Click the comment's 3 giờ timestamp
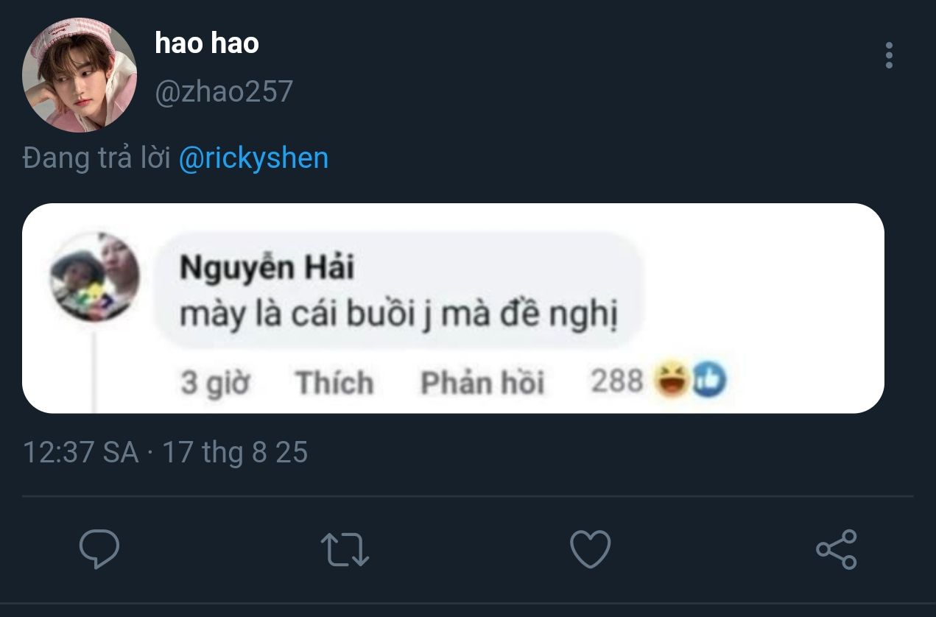The height and width of the screenshot is (617, 936). click(x=215, y=383)
